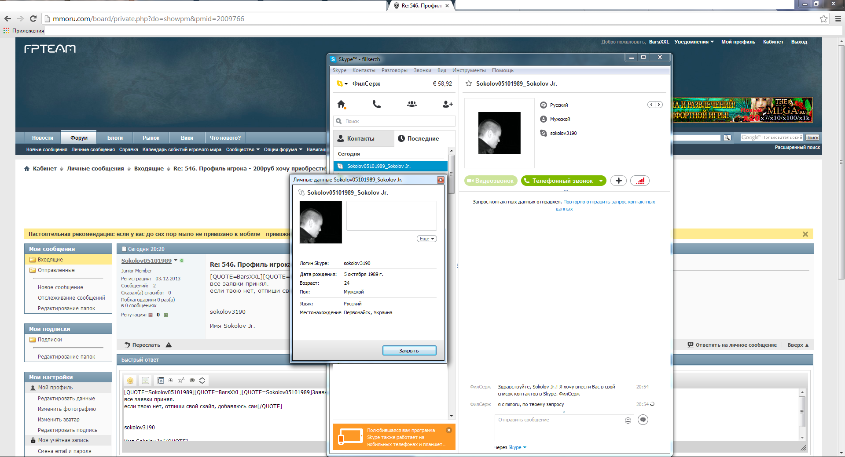
Task: Click Мой профиль in top bar
Action: (738, 42)
